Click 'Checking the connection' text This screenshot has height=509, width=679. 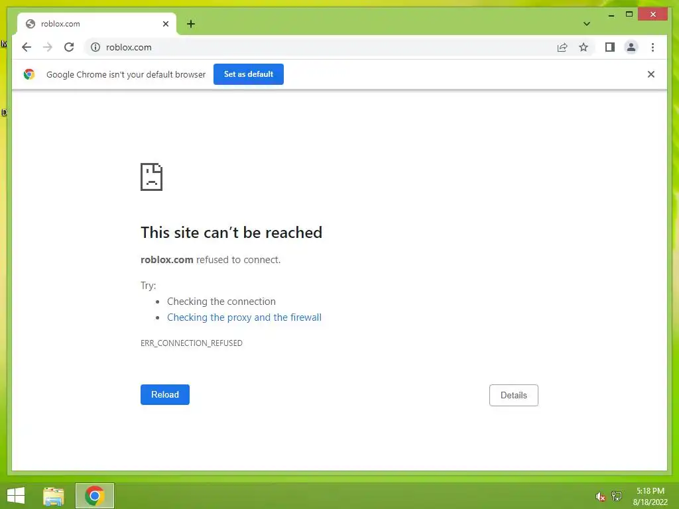point(221,302)
